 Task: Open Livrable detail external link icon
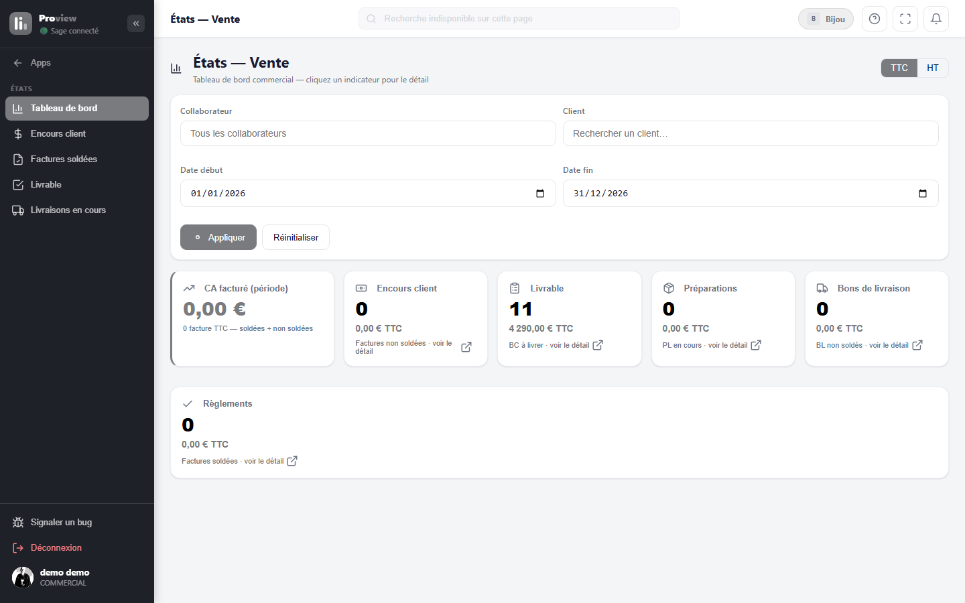coord(598,345)
